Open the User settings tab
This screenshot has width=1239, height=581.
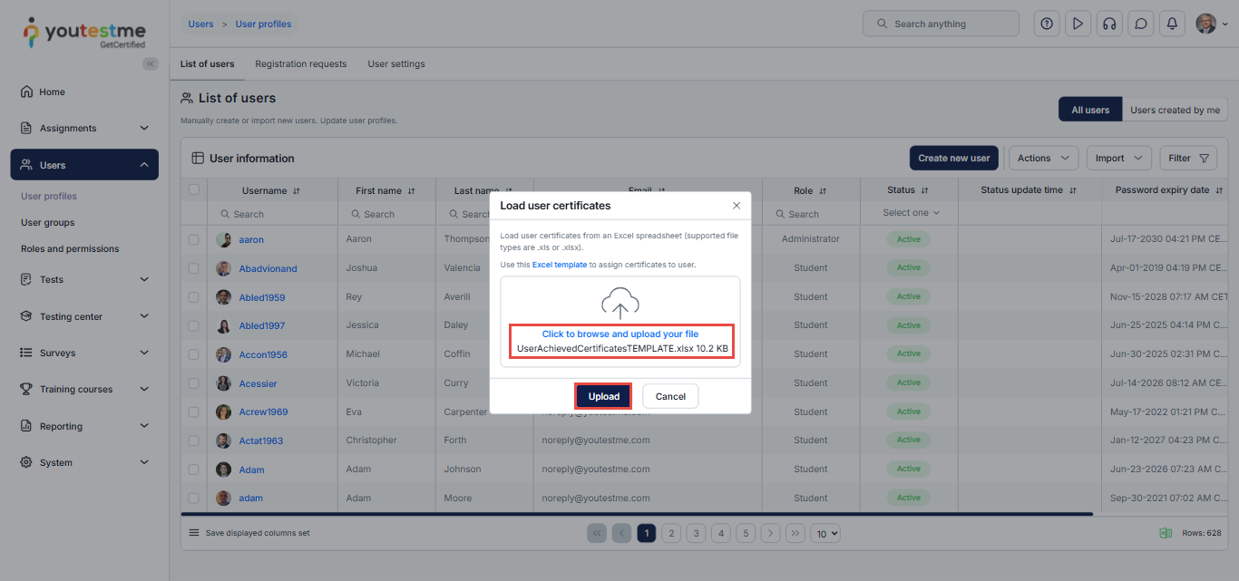(x=395, y=64)
